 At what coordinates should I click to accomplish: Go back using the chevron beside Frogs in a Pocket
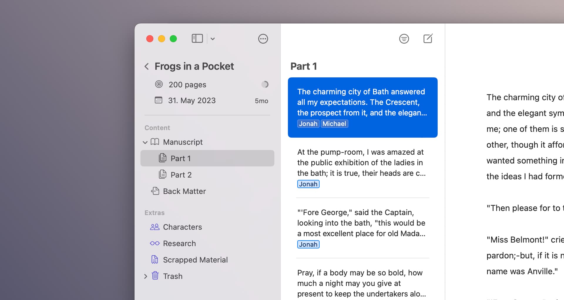147,67
